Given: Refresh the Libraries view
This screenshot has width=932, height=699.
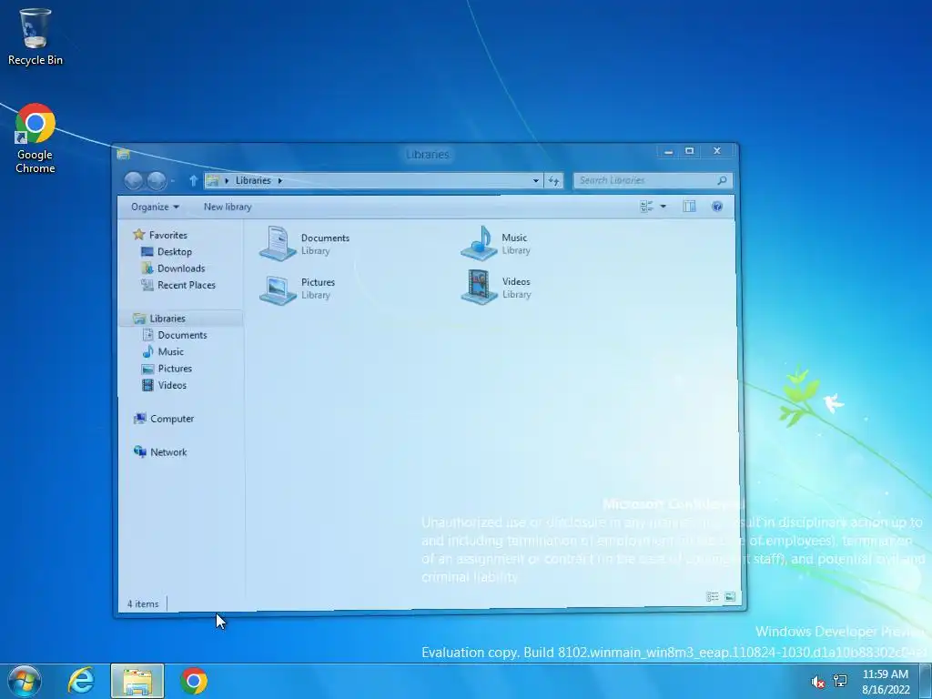Looking at the screenshot, I should coord(553,180).
